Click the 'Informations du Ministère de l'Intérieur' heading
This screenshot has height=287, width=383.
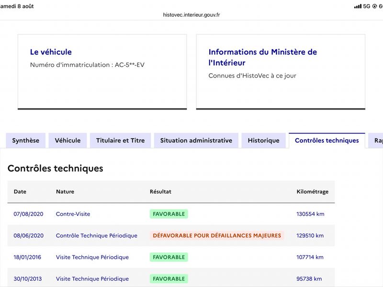point(262,57)
